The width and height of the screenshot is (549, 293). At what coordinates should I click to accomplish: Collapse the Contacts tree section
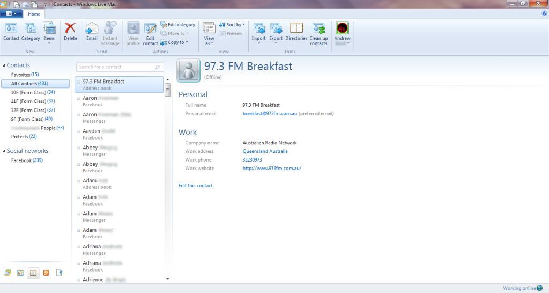(4, 65)
